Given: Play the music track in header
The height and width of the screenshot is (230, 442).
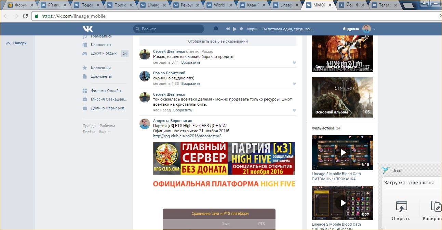Looking at the screenshot, I should (235, 29).
